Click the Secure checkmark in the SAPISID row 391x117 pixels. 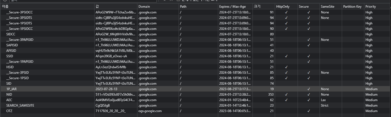coord(309,45)
